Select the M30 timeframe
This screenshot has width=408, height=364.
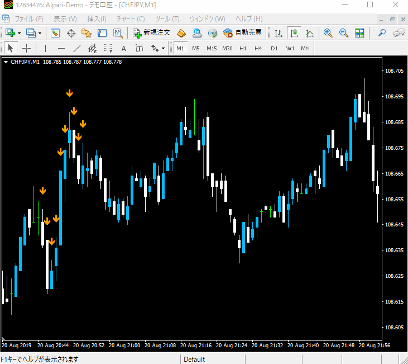227,48
